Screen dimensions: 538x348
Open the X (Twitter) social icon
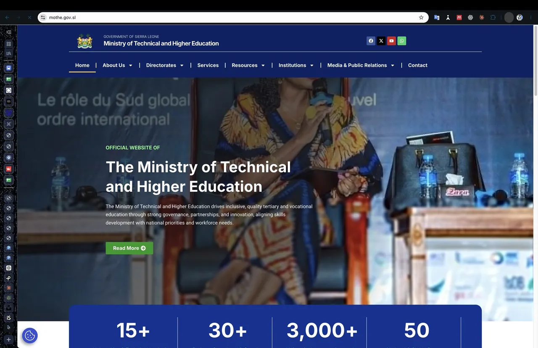click(x=381, y=41)
